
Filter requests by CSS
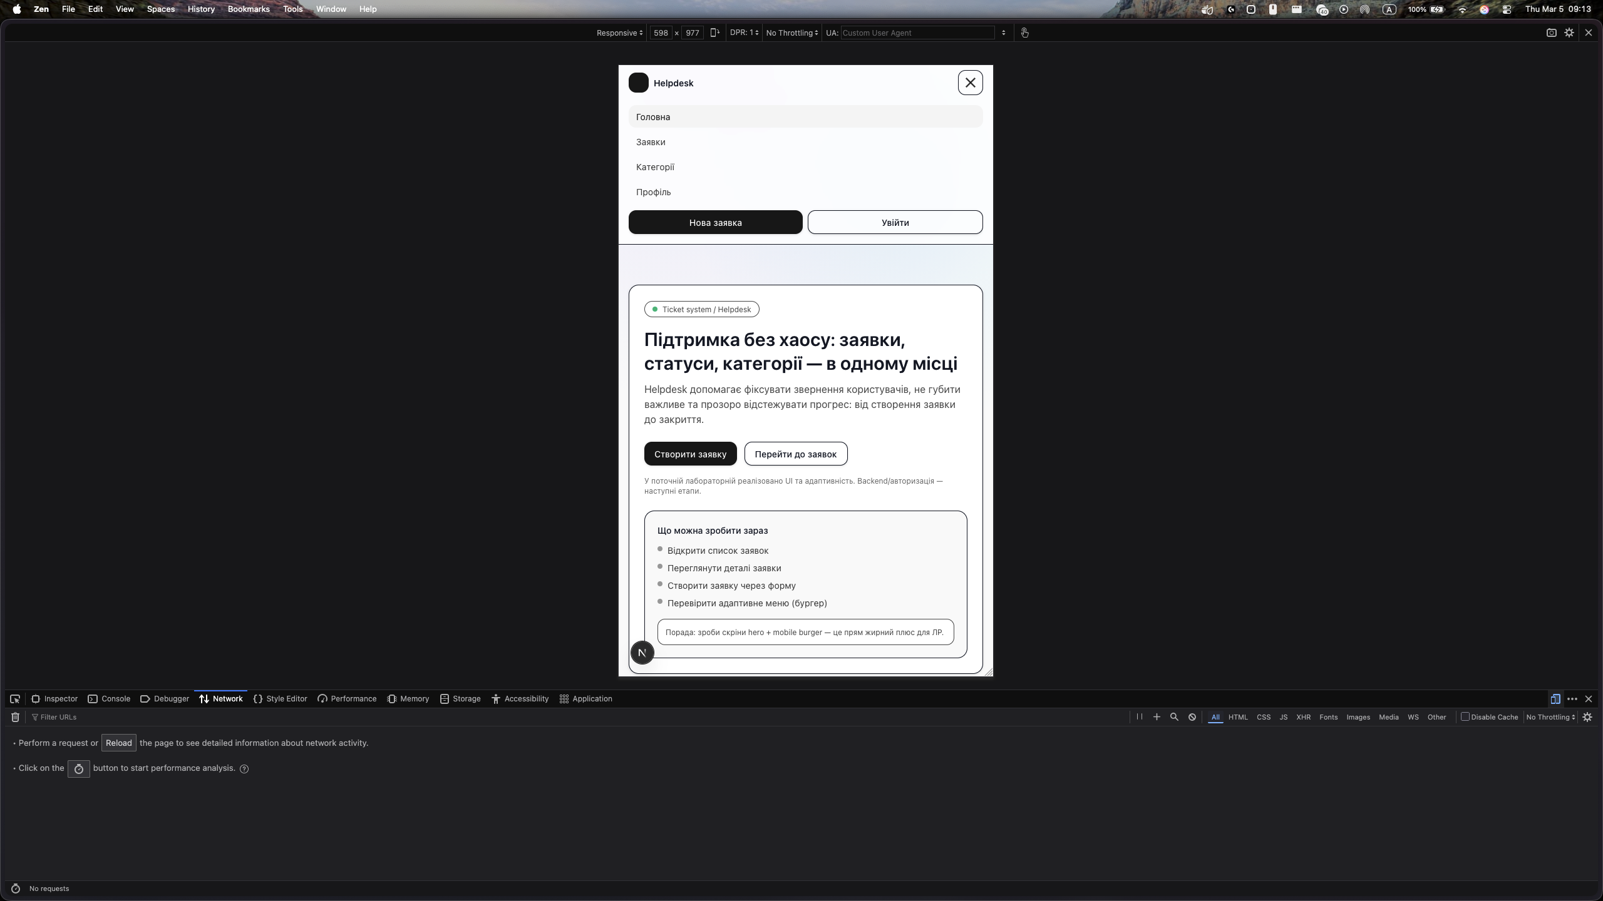(x=1264, y=717)
